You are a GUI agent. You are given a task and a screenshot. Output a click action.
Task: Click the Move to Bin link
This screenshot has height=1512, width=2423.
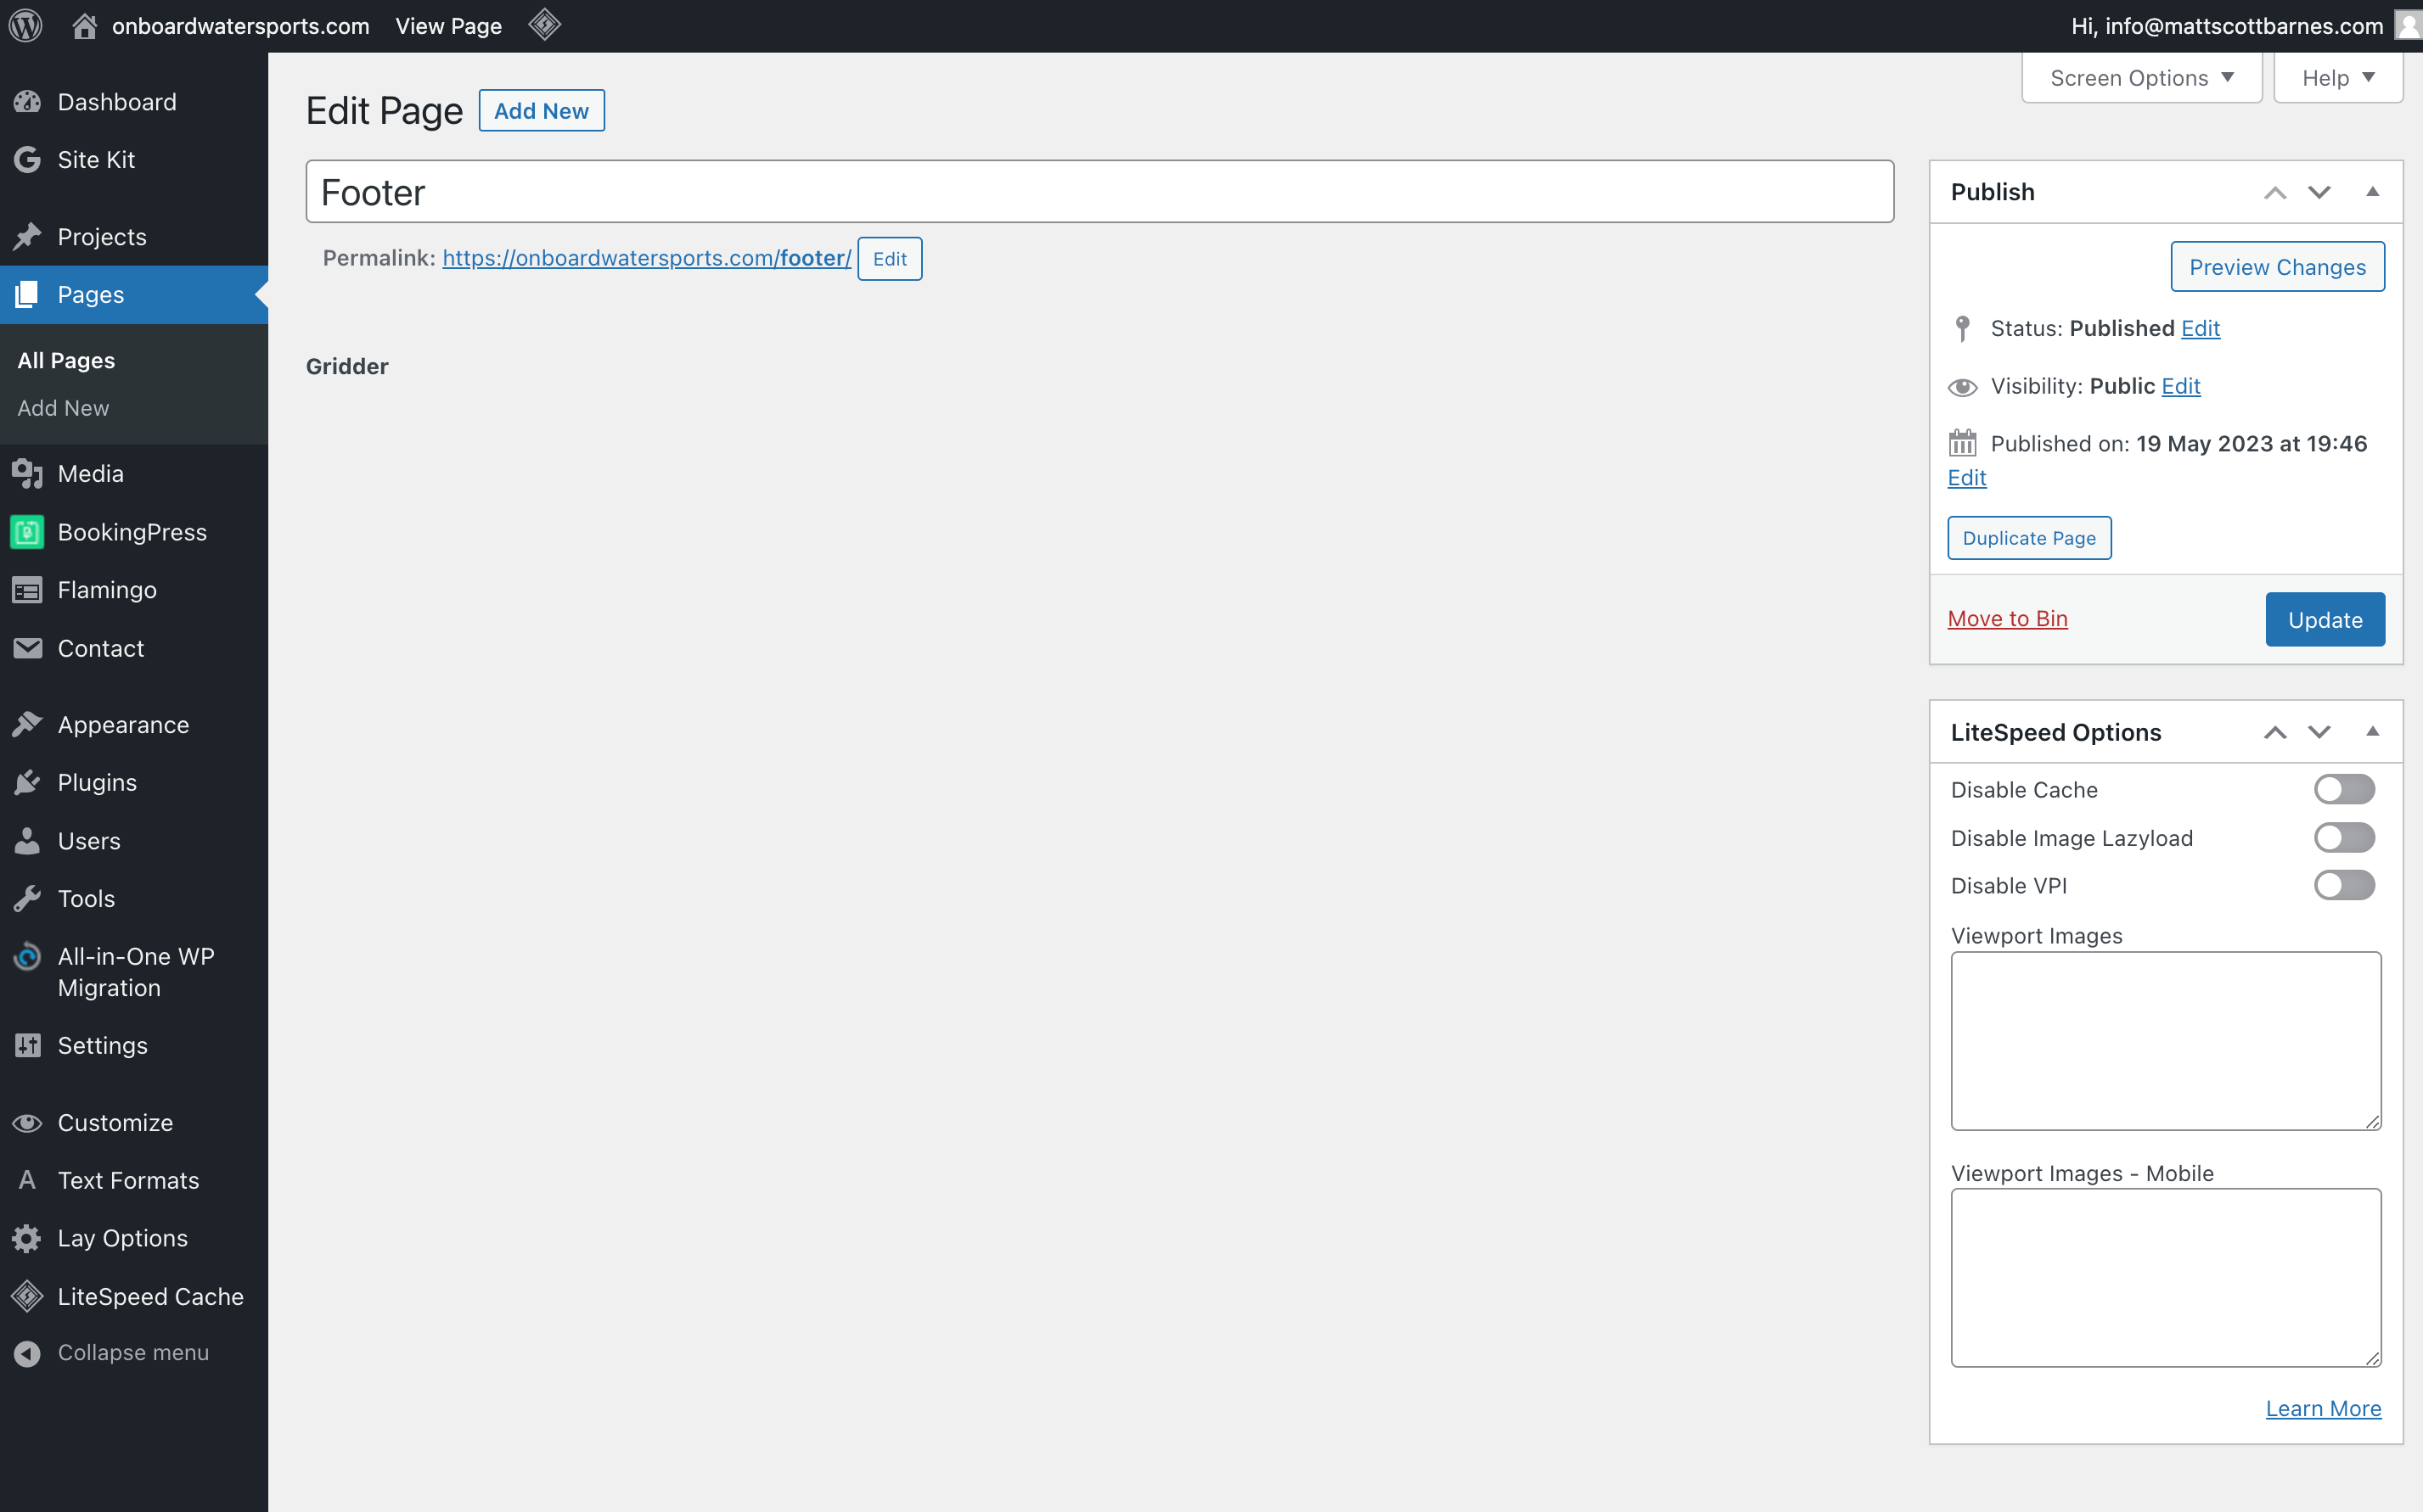click(2007, 619)
